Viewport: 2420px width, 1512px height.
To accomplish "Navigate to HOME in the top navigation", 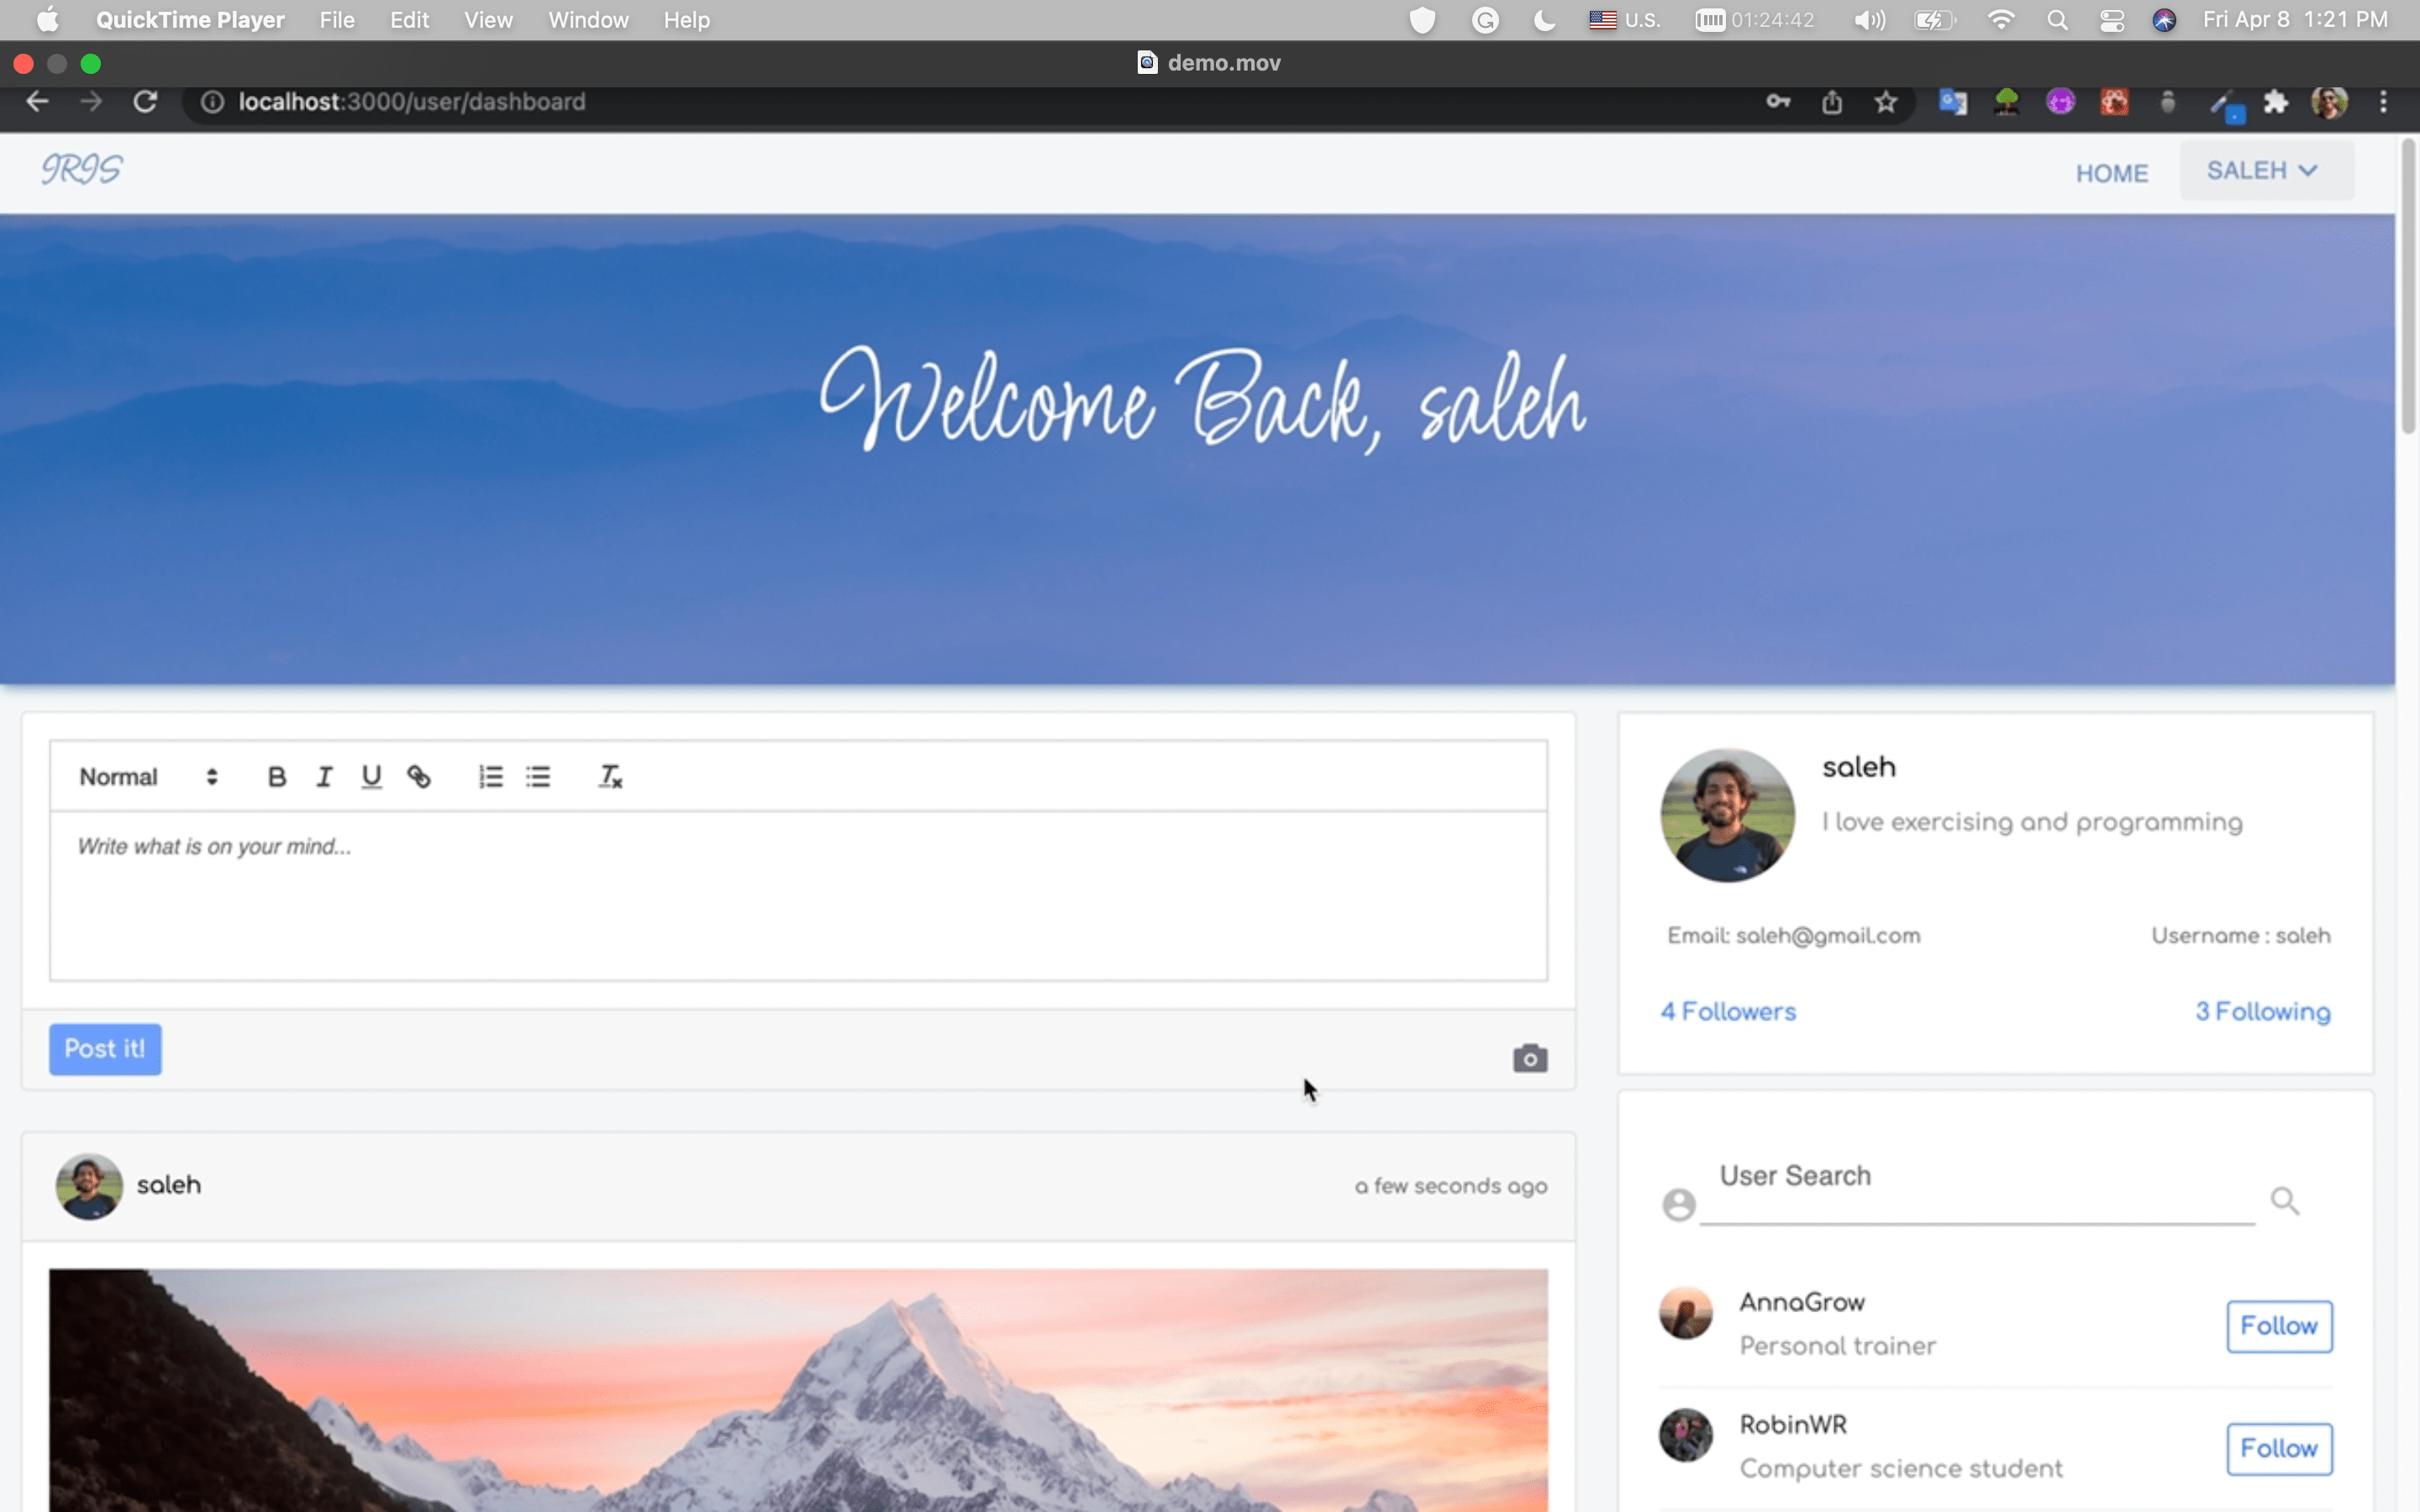I will coord(2112,173).
